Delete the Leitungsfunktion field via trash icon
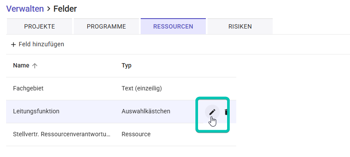 click(226, 112)
